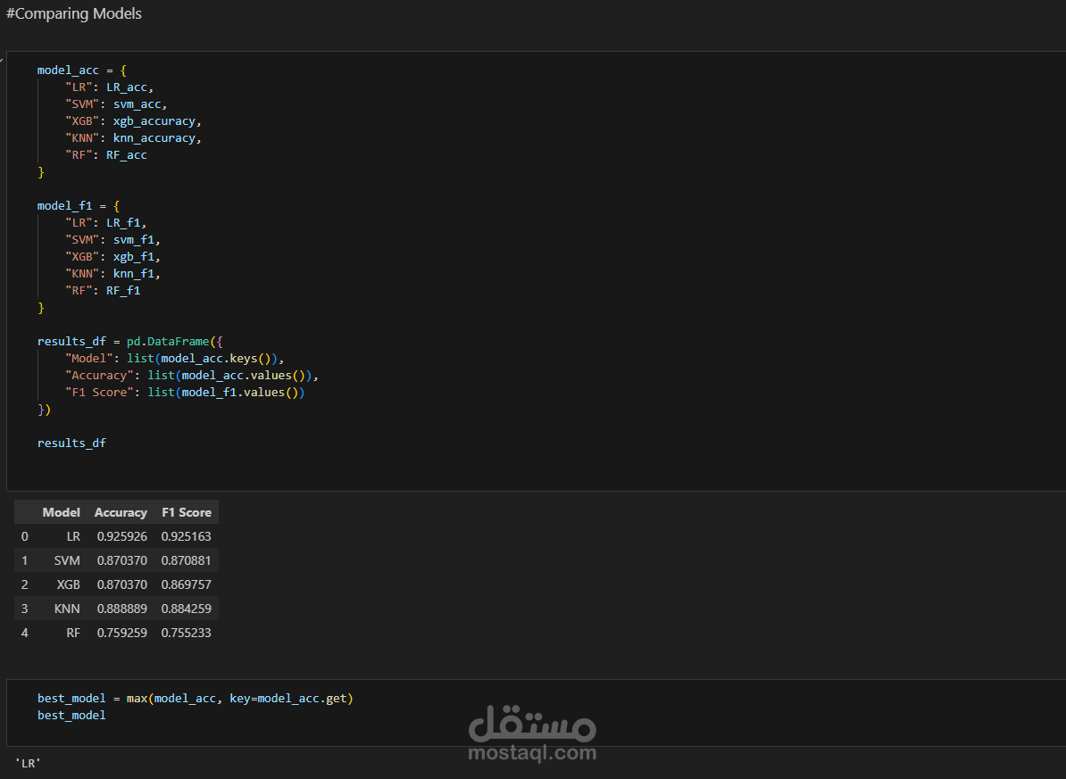Click the '"XGB": xgb_accuracy,' code line

[133, 121]
